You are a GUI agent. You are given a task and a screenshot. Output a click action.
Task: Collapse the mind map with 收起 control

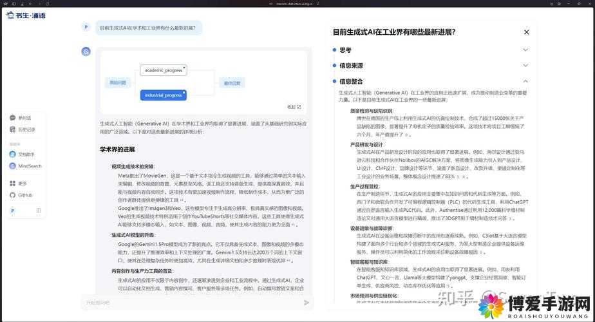(x=294, y=107)
